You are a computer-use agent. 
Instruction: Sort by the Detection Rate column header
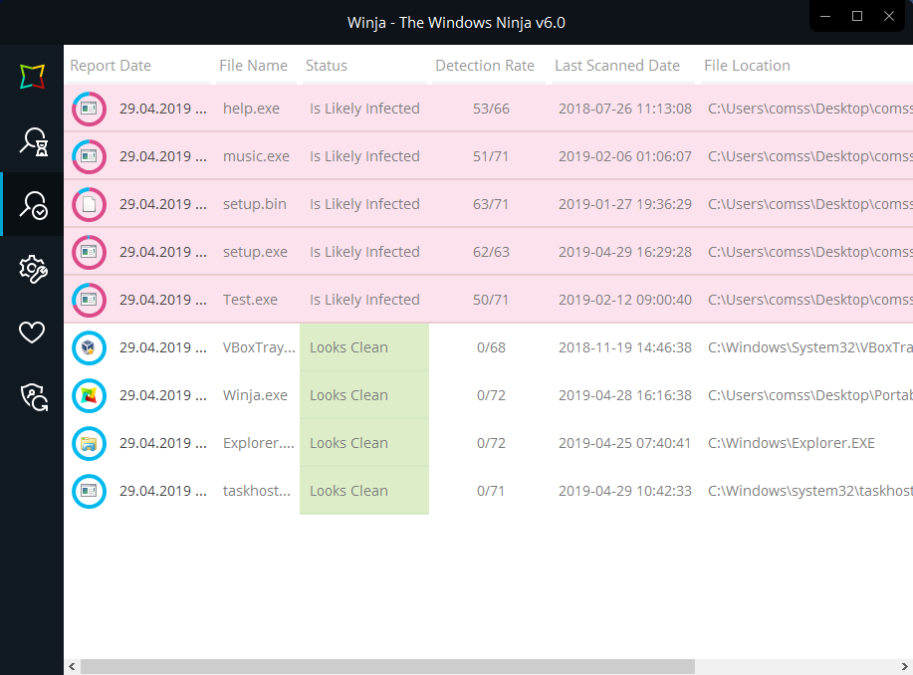click(485, 66)
